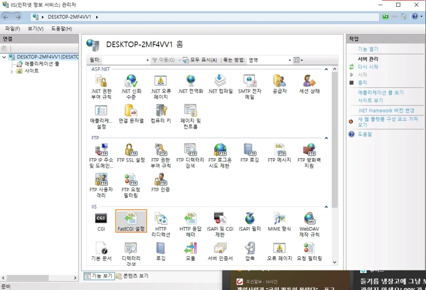Click 사이트 보기 link

coord(370,100)
